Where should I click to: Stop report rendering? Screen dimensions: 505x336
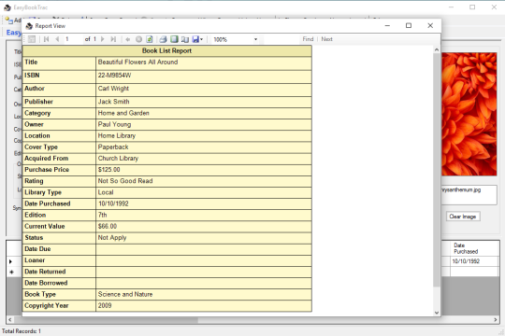[138, 39]
